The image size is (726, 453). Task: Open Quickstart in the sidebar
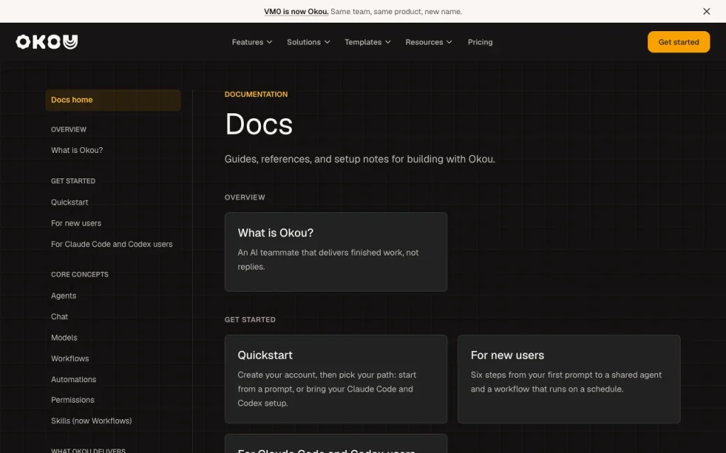point(69,202)
